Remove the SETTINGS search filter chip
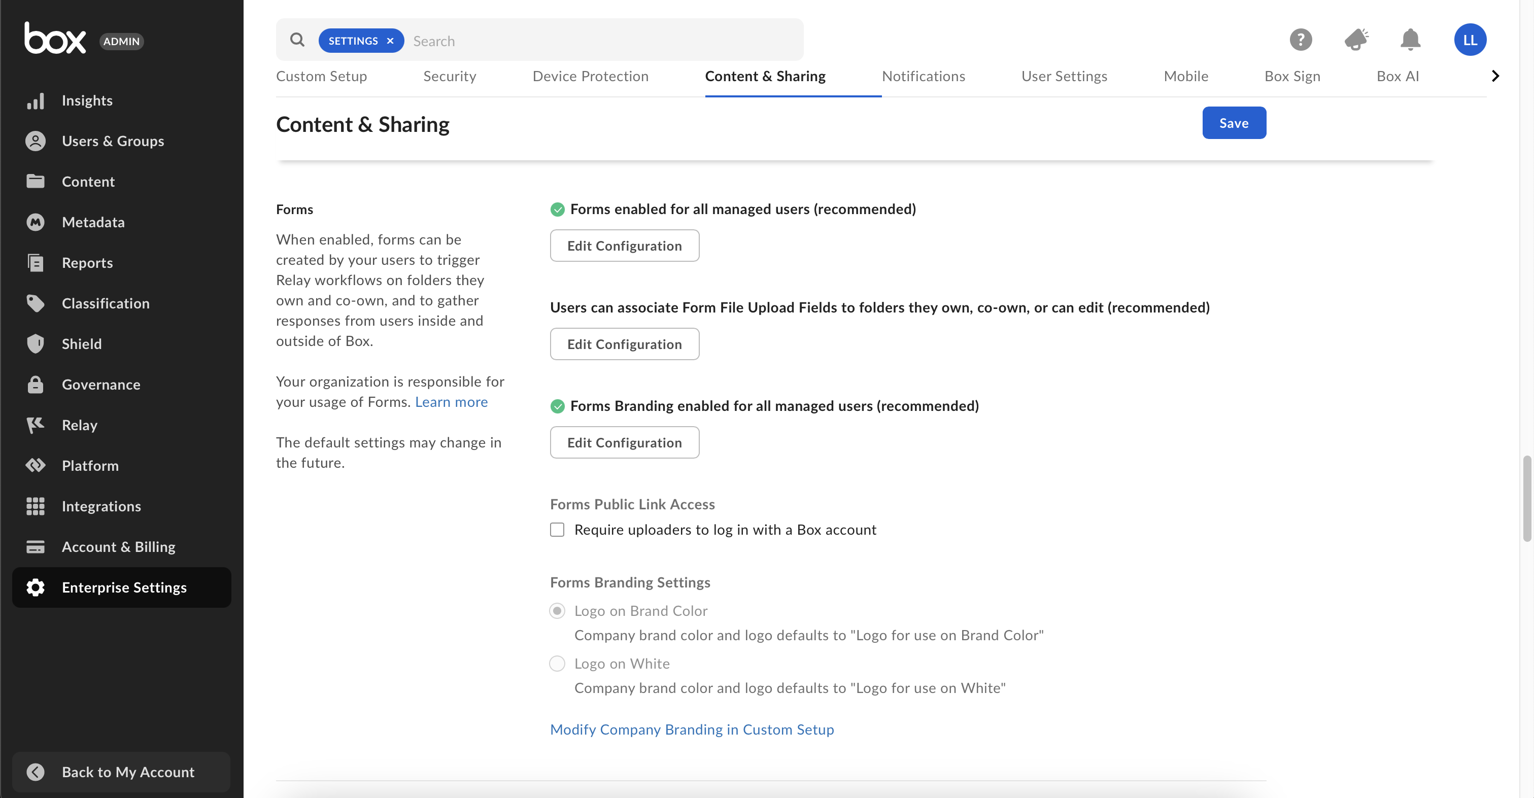 390,41
